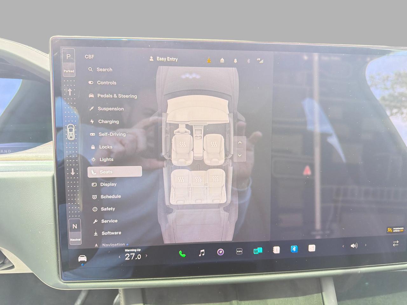Viewport: 407px width, 305px height.
Task: Tap the car icon on the shifter strip
Action: [x=72, y=132]
